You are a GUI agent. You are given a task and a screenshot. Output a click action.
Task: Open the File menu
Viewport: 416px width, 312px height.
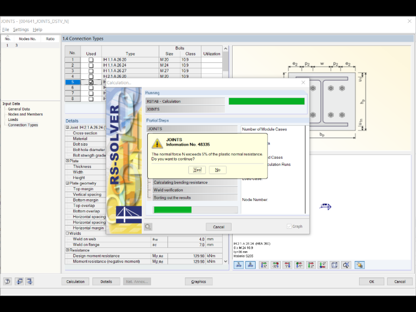click(x=5, y=30)
